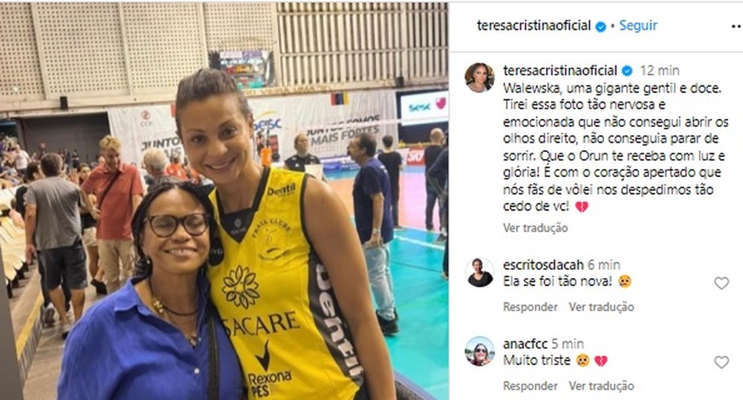Like the comment by anacfcc
This screenshot has height=400, width=743.
click(721, 363)
